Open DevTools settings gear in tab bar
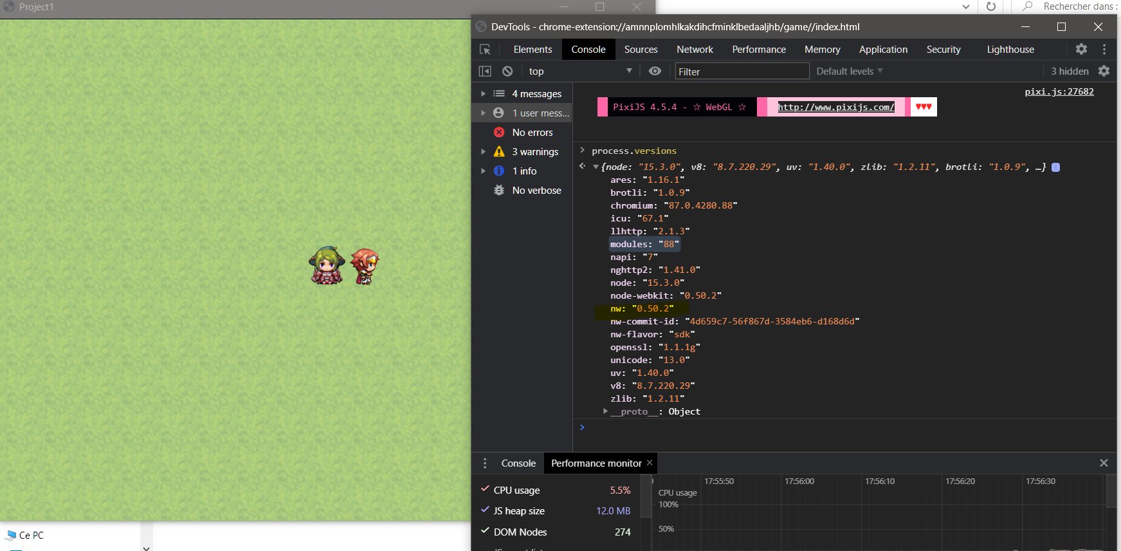This screenshot has width=1121, height=551. pyautogui.click(x=1081, y=49)
